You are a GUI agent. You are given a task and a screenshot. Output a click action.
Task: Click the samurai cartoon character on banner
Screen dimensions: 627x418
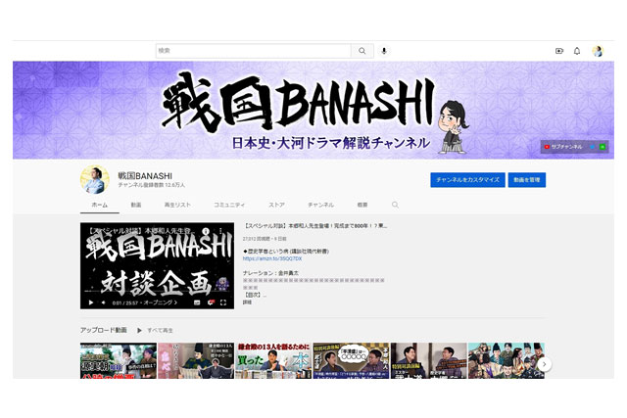[x=453, y=126]
